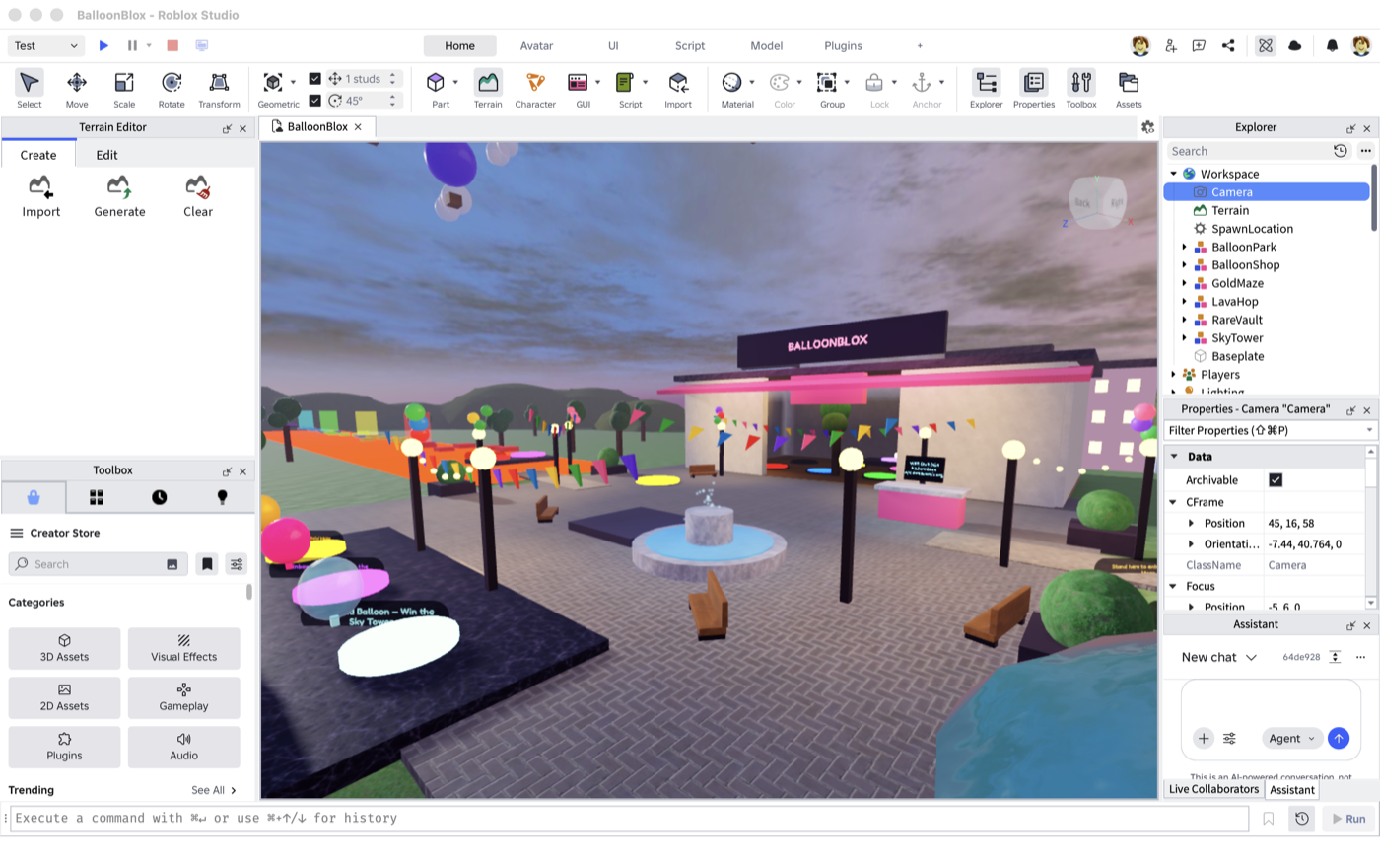
Task: Toggle the move snapping studs checkbox
Action: (x=314, y=79)
